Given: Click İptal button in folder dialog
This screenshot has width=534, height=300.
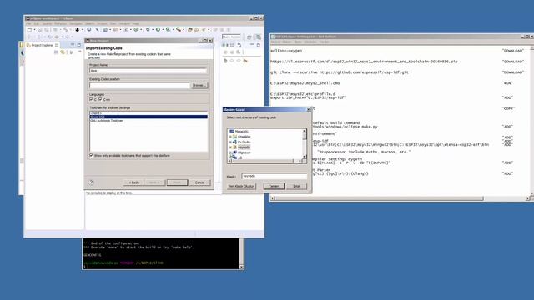Looking at the screenshot, I should pyautogui.click(x=296, y=186).
